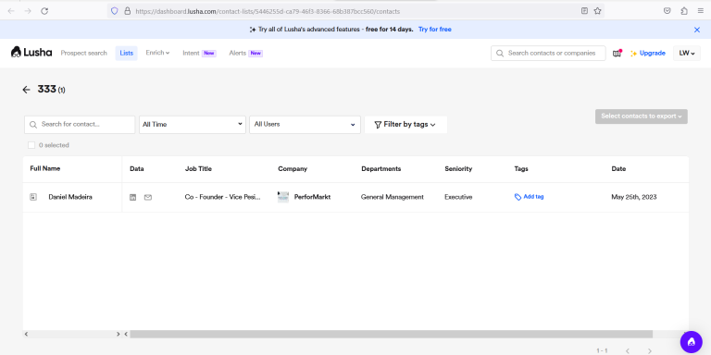Click the Co - Founder job title cell
This screenshot has height=355, width=711.
click(x=222, y=197)
